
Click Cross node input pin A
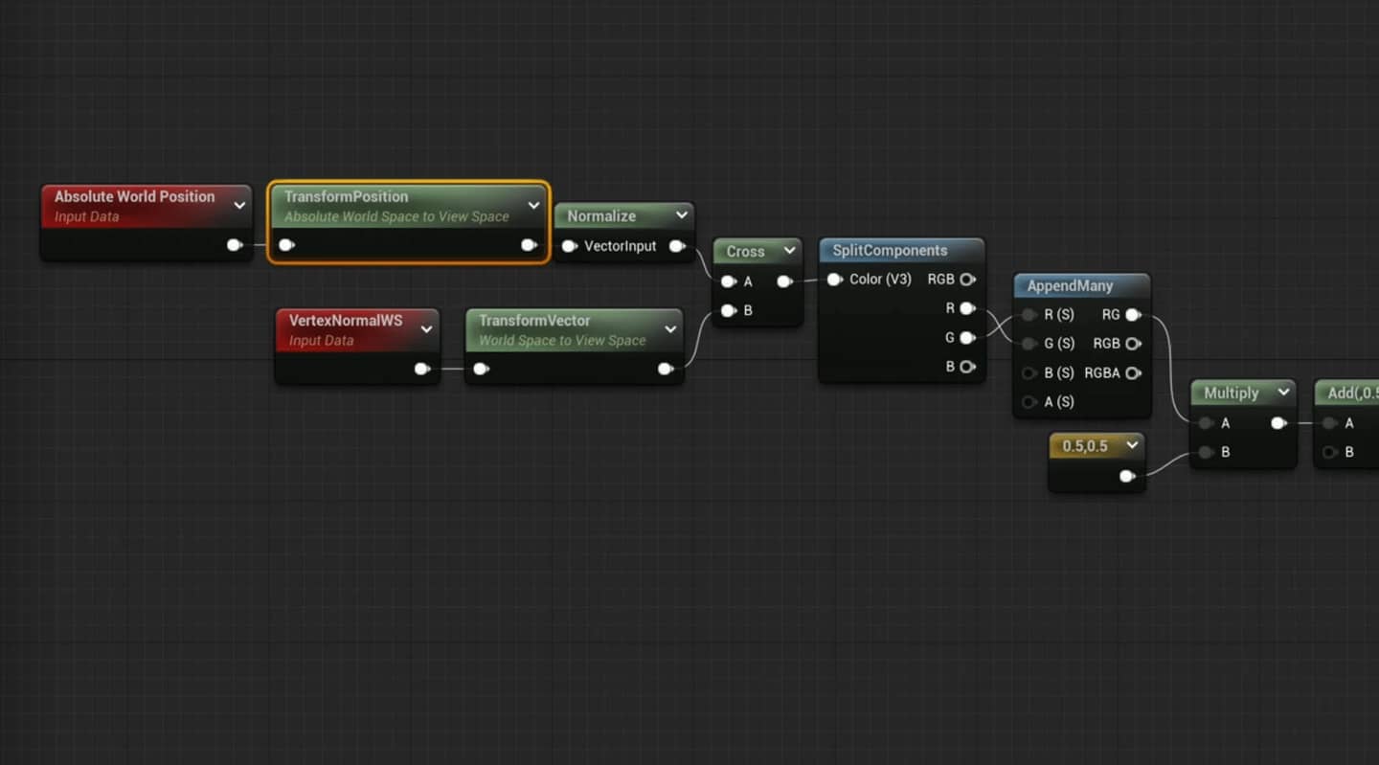(x=729, y=281)
